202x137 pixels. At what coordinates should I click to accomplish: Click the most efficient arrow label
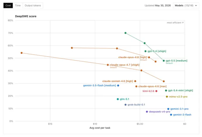click(x=175, y=23)
